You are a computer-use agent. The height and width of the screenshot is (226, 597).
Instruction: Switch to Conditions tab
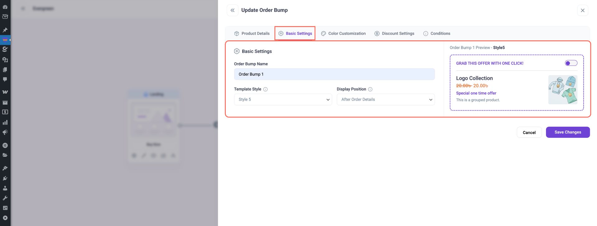coord(437,34)
